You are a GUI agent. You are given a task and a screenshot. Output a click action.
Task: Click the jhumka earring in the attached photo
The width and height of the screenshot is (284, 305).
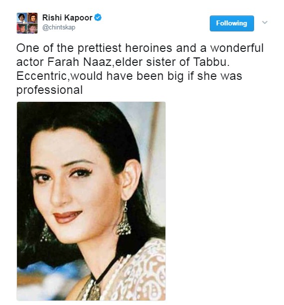(124, 219)
